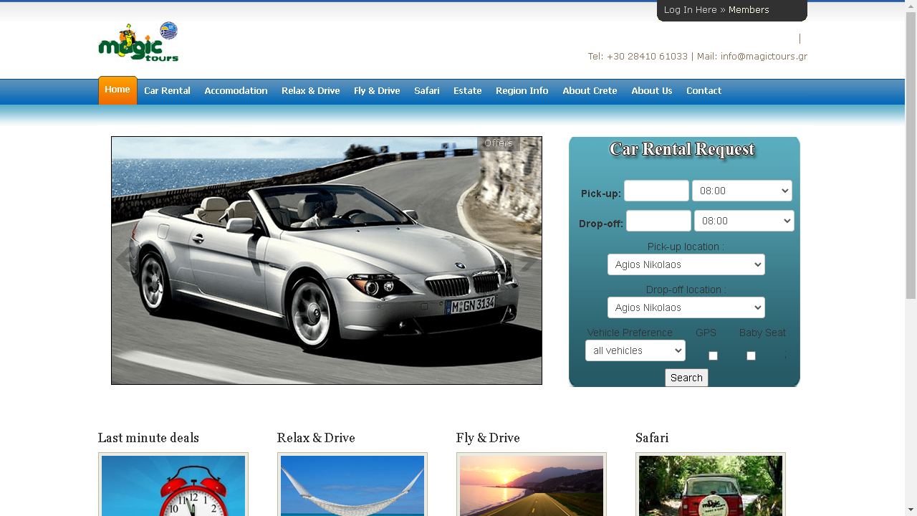The width and height of the screenshot is (917, 516).
Task: Enable the GPS checkbox
Action: [x=713, y=355]
